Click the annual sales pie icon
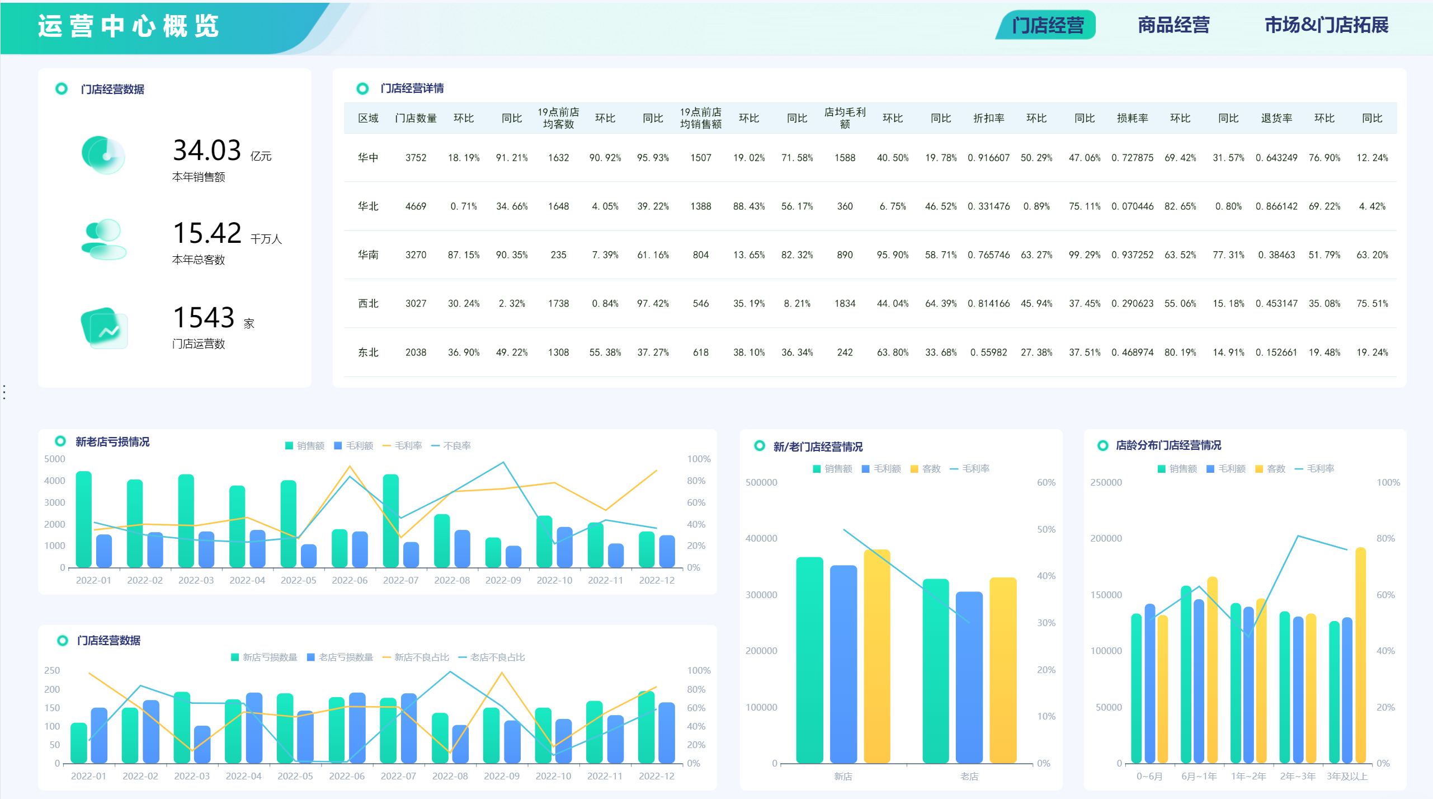 tap(103, 155)
